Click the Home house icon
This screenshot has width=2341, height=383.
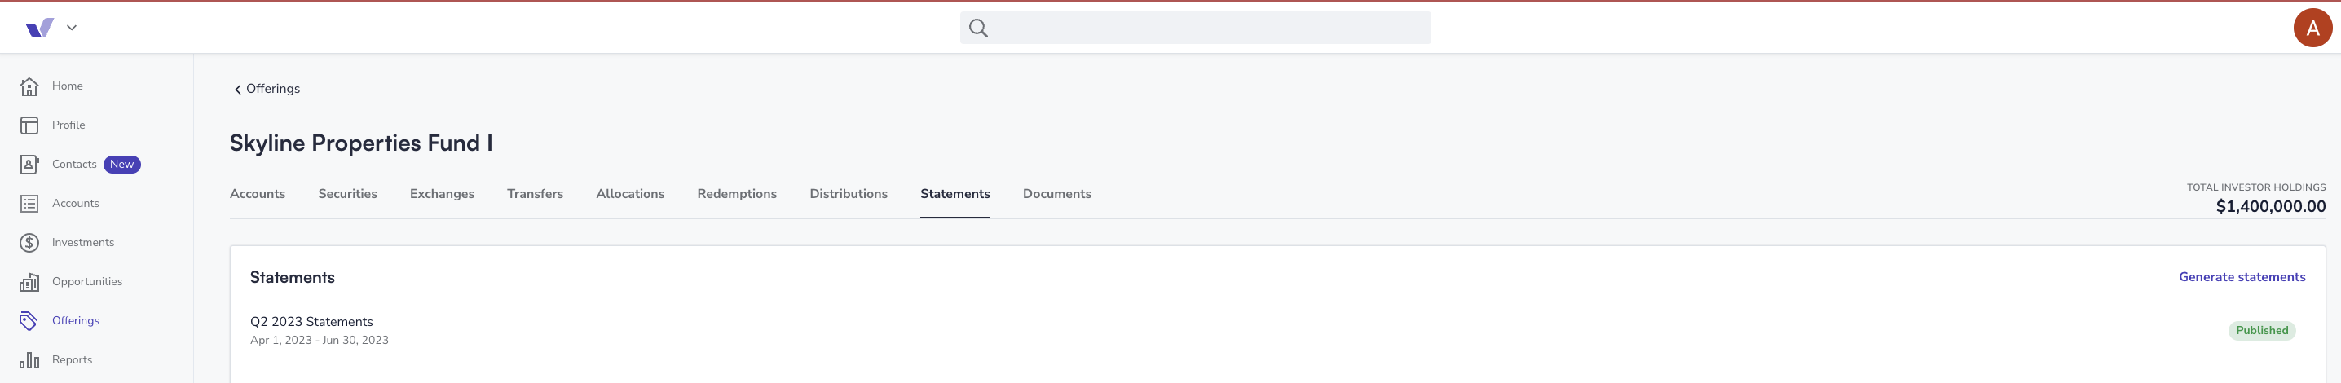pyautogui.click(x=29, y=86)
